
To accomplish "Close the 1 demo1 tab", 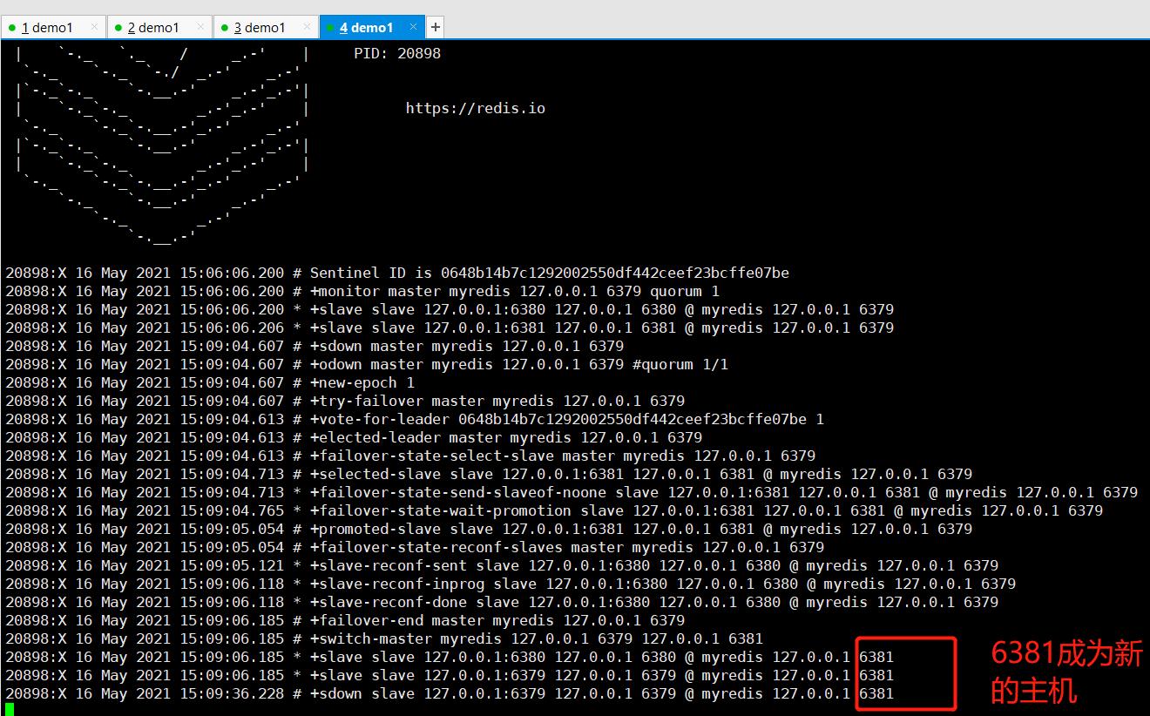I will [94, 27].
